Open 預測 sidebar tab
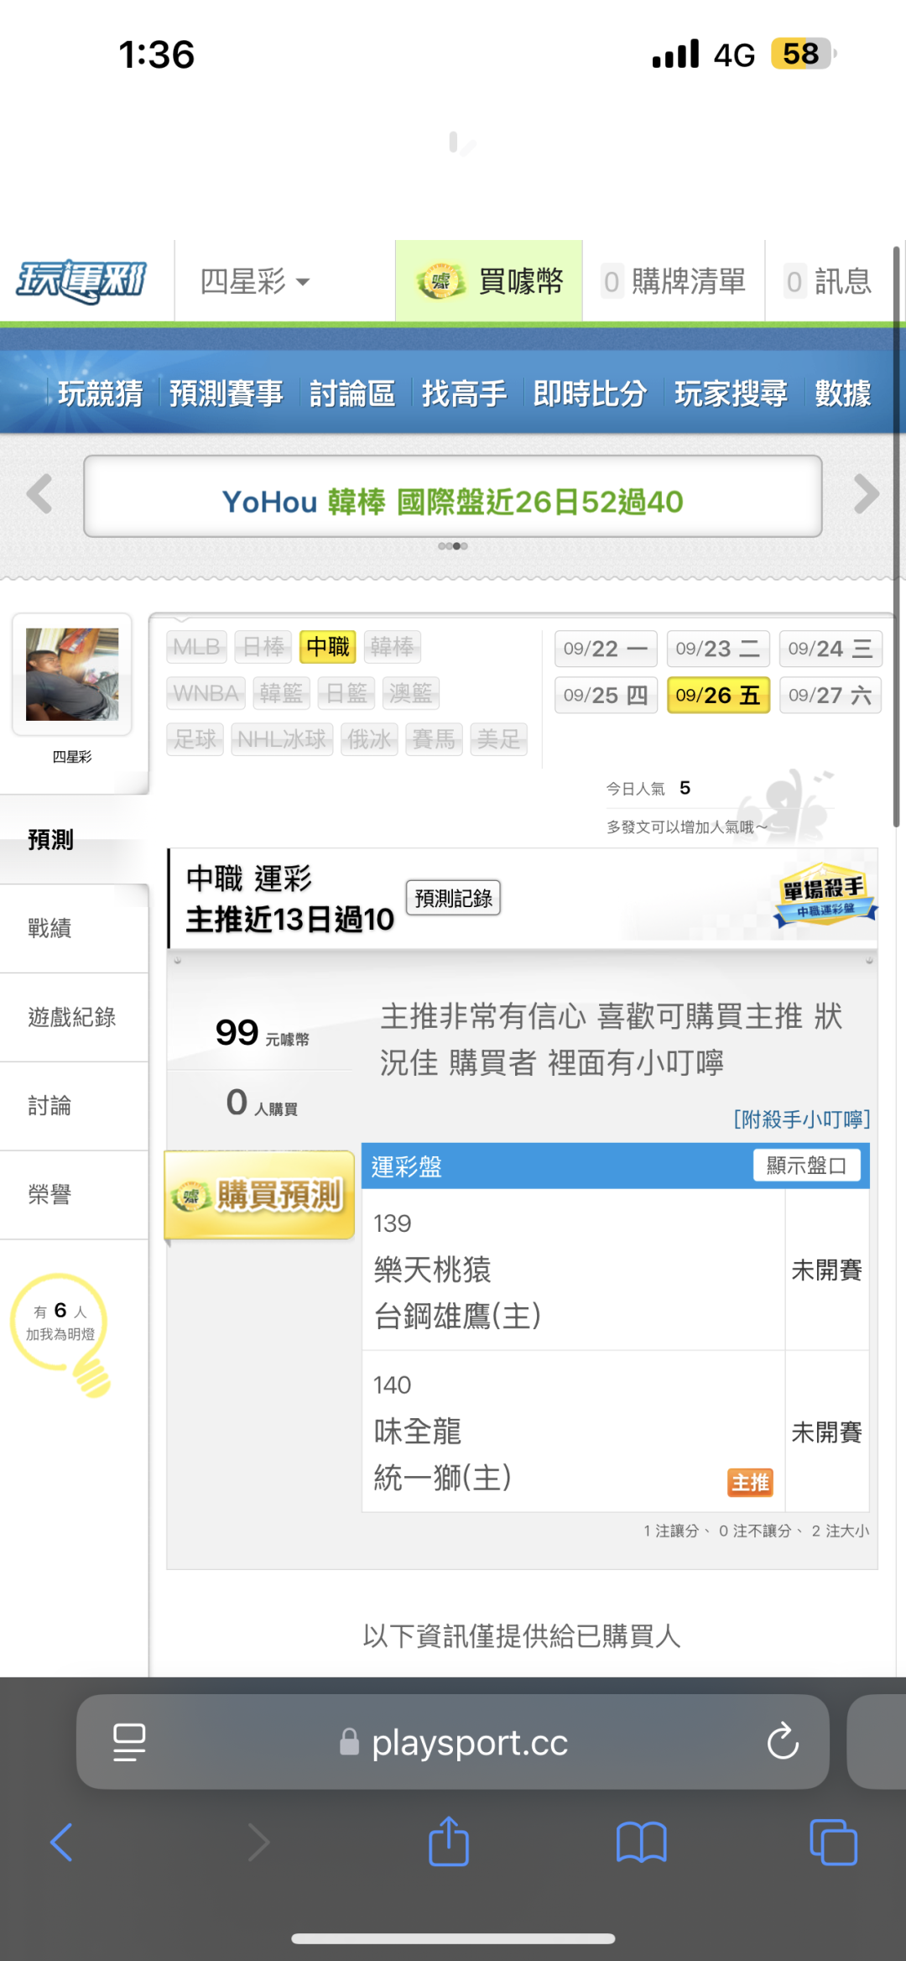The width and height of the screenshot is (906, 1961). pos(74,840)
